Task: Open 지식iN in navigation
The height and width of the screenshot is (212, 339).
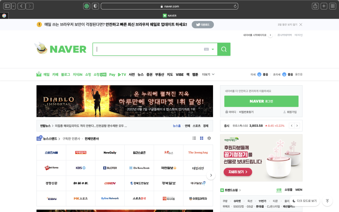Action: [78, 74]
